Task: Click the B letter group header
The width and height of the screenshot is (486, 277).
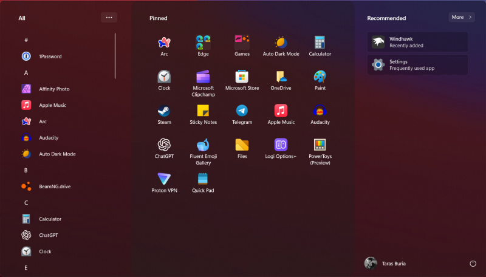Action: (26, 171)
